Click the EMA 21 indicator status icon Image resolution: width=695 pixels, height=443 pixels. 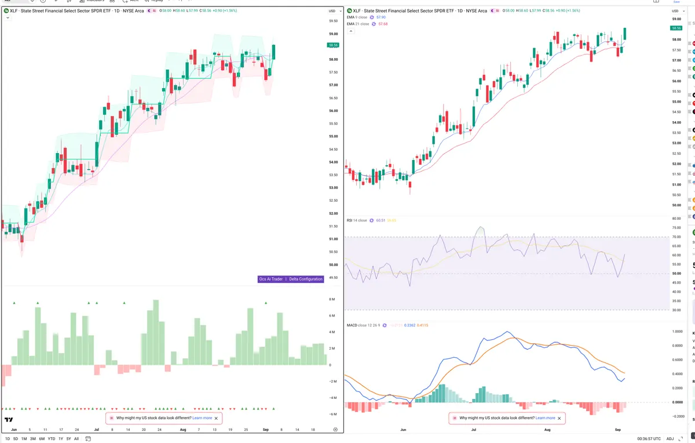point(374,24)
